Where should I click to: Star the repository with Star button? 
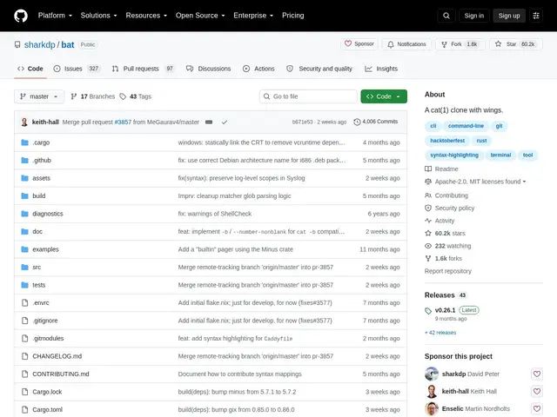point(516,44)
